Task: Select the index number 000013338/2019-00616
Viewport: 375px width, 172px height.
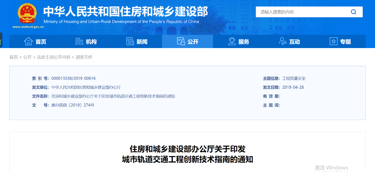Action: (74, 79)
